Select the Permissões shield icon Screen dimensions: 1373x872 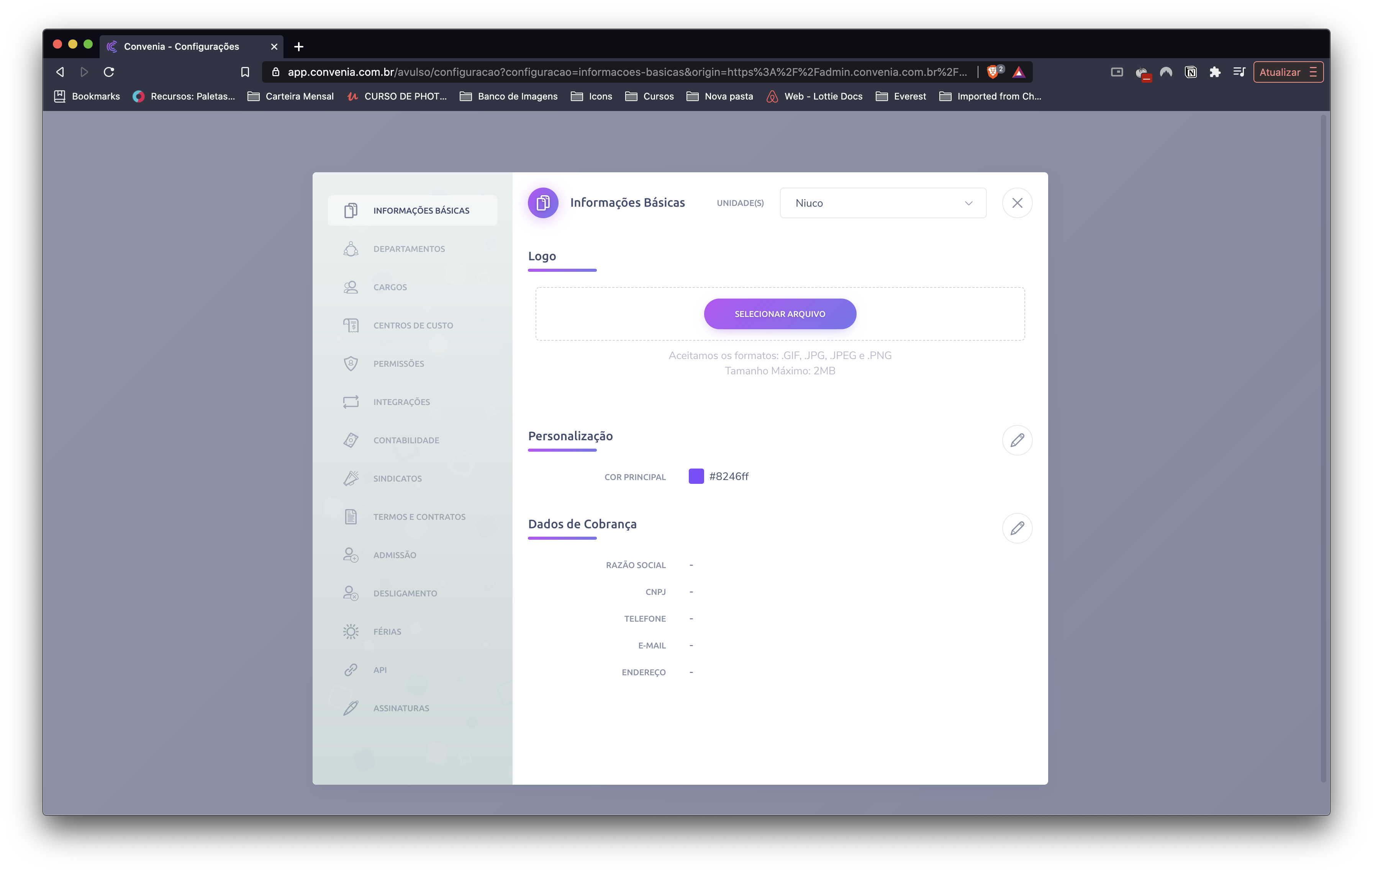click(x=351, y=363)
